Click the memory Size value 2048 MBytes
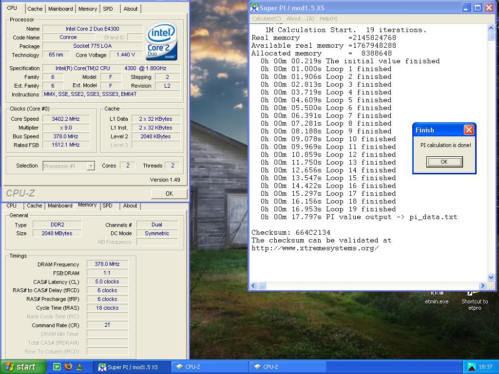The height and width of the screenshot is (374, 499). [57, 233]
